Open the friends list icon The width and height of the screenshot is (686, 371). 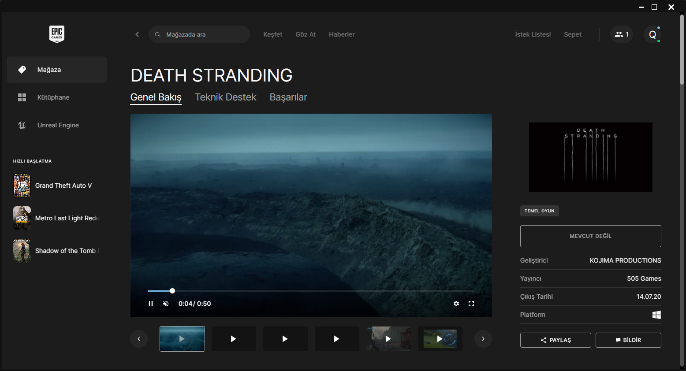(x=622, y=34)
